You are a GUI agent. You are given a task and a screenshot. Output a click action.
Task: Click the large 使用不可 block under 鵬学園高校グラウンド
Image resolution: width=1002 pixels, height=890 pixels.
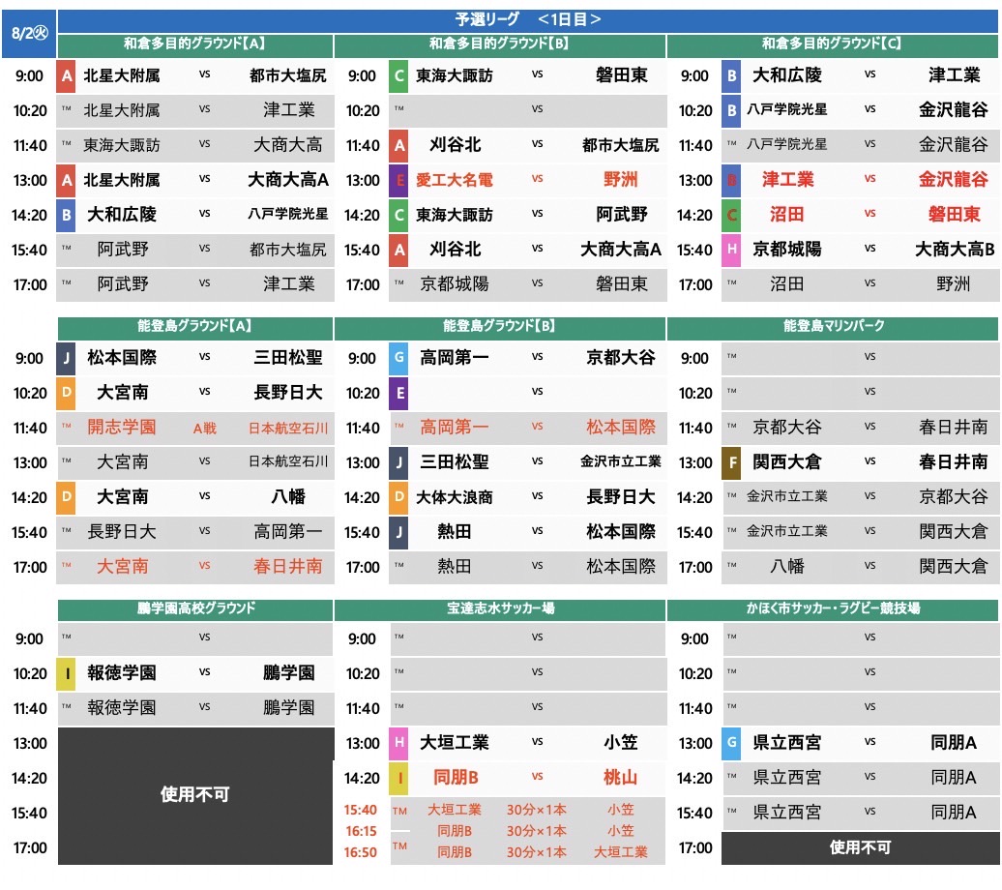[x=195, y=795]
